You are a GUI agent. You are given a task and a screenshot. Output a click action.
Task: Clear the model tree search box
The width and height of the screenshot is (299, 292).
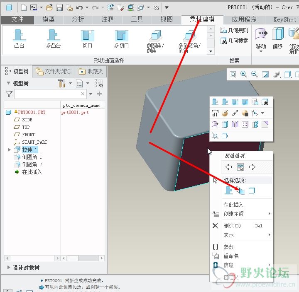tap(83, 94)
